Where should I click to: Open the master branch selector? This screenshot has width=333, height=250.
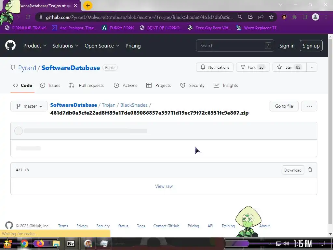click(29, 106)
